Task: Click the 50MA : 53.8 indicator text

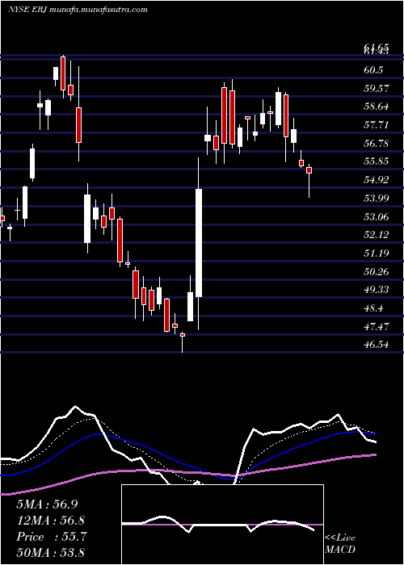Action: 51,552
